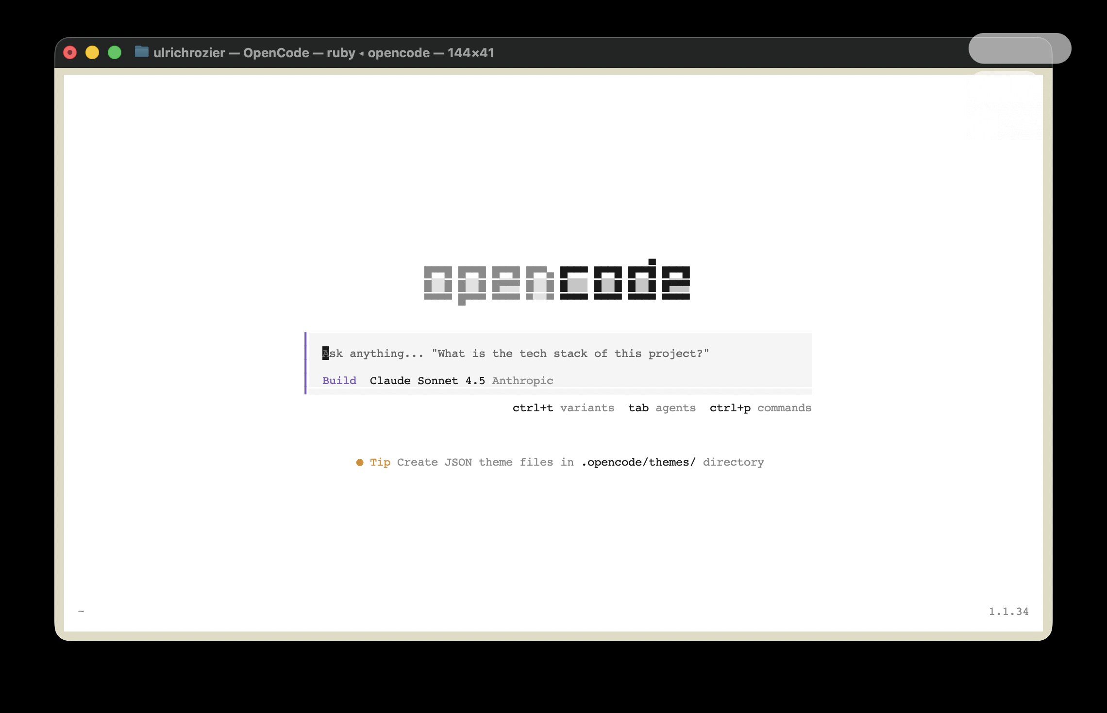This screenshot has height=713, width=1107.
Task: Click the black "code" half of the logo
Action: coord(625,283)
